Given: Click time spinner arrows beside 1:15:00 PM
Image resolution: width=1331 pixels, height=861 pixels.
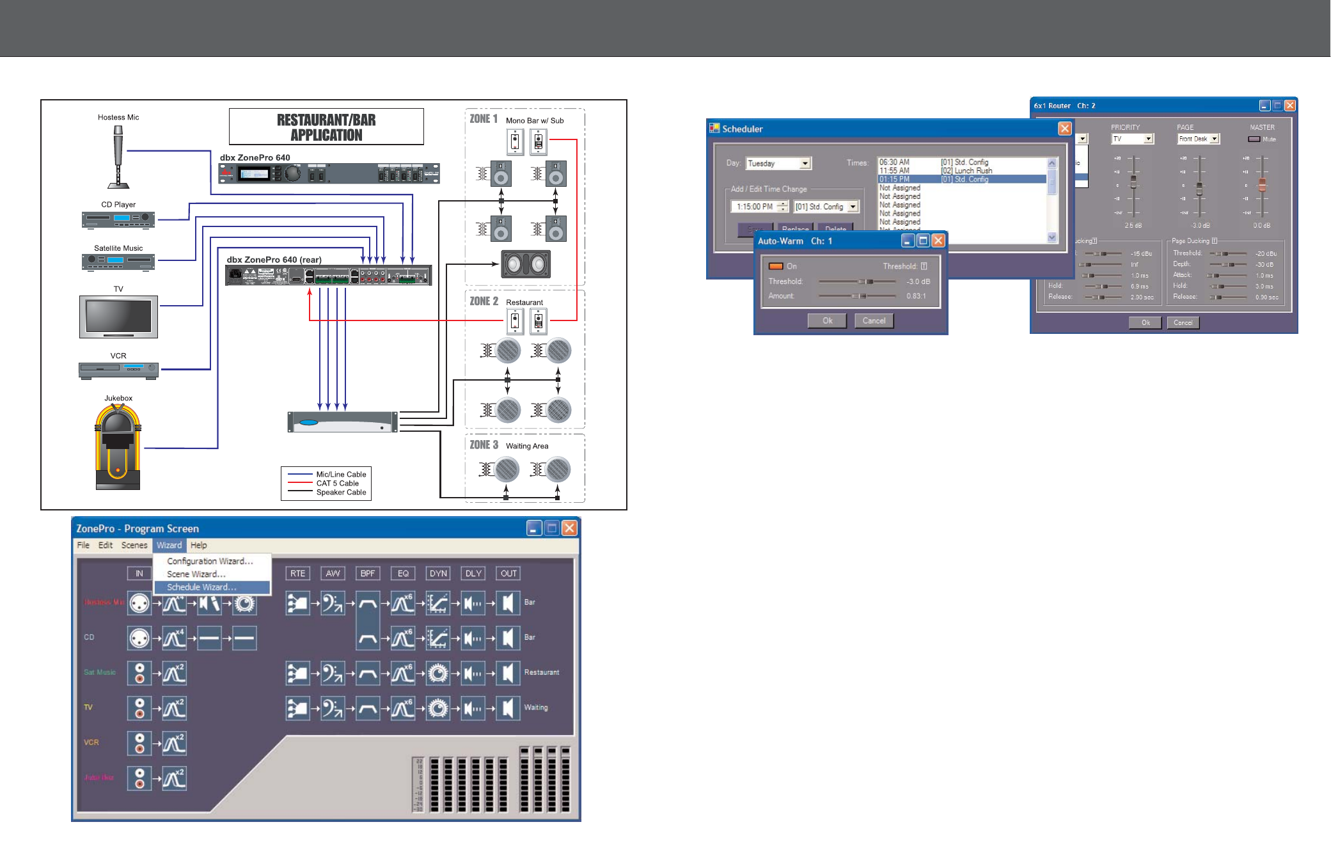Looking at the screenshot, I should point(784,207).
